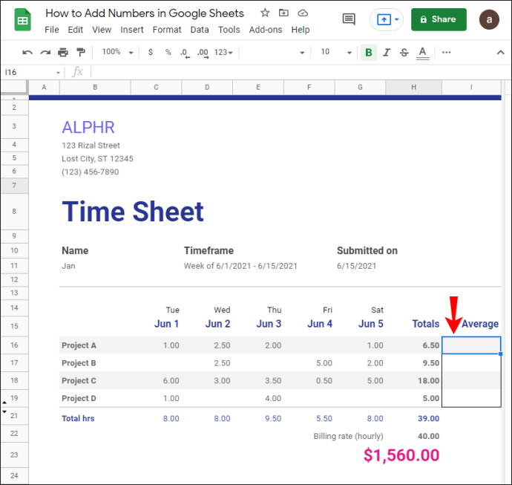Select the Project D row label
The height and width of the screenshot is (485, 512).
[79, 398]
